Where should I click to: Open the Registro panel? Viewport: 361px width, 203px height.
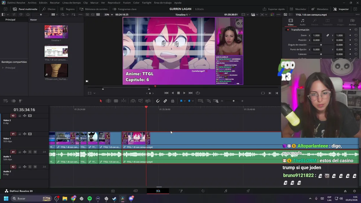tap(68, 9)
